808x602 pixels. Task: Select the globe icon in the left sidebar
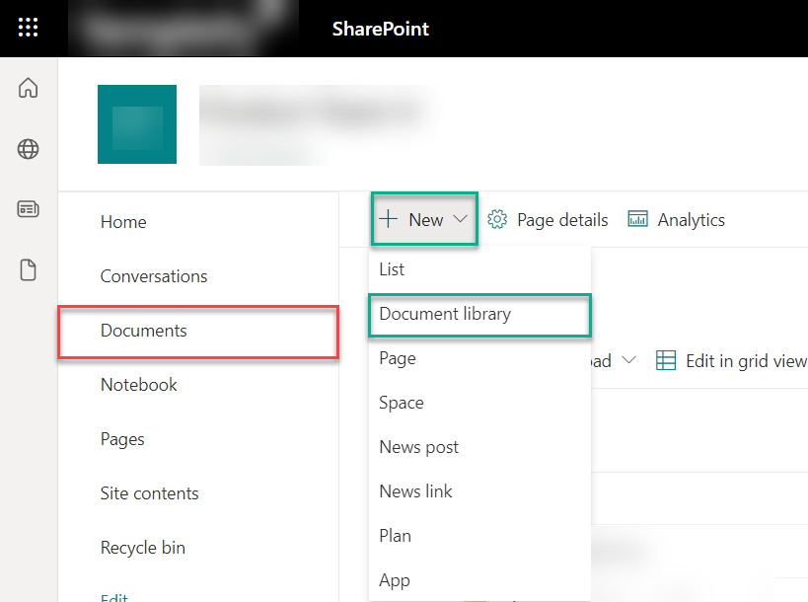tap(28, 149)
